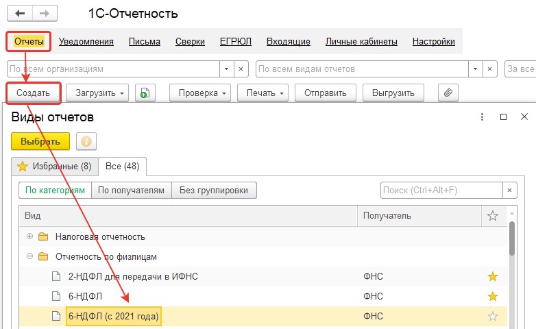Expand the organizations filter dropdown

(x=226, y=69)
